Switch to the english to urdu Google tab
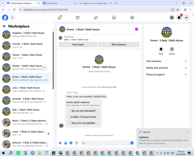This screenshot has width=194, height=156. pyautogui.click(x=95, y=3)
